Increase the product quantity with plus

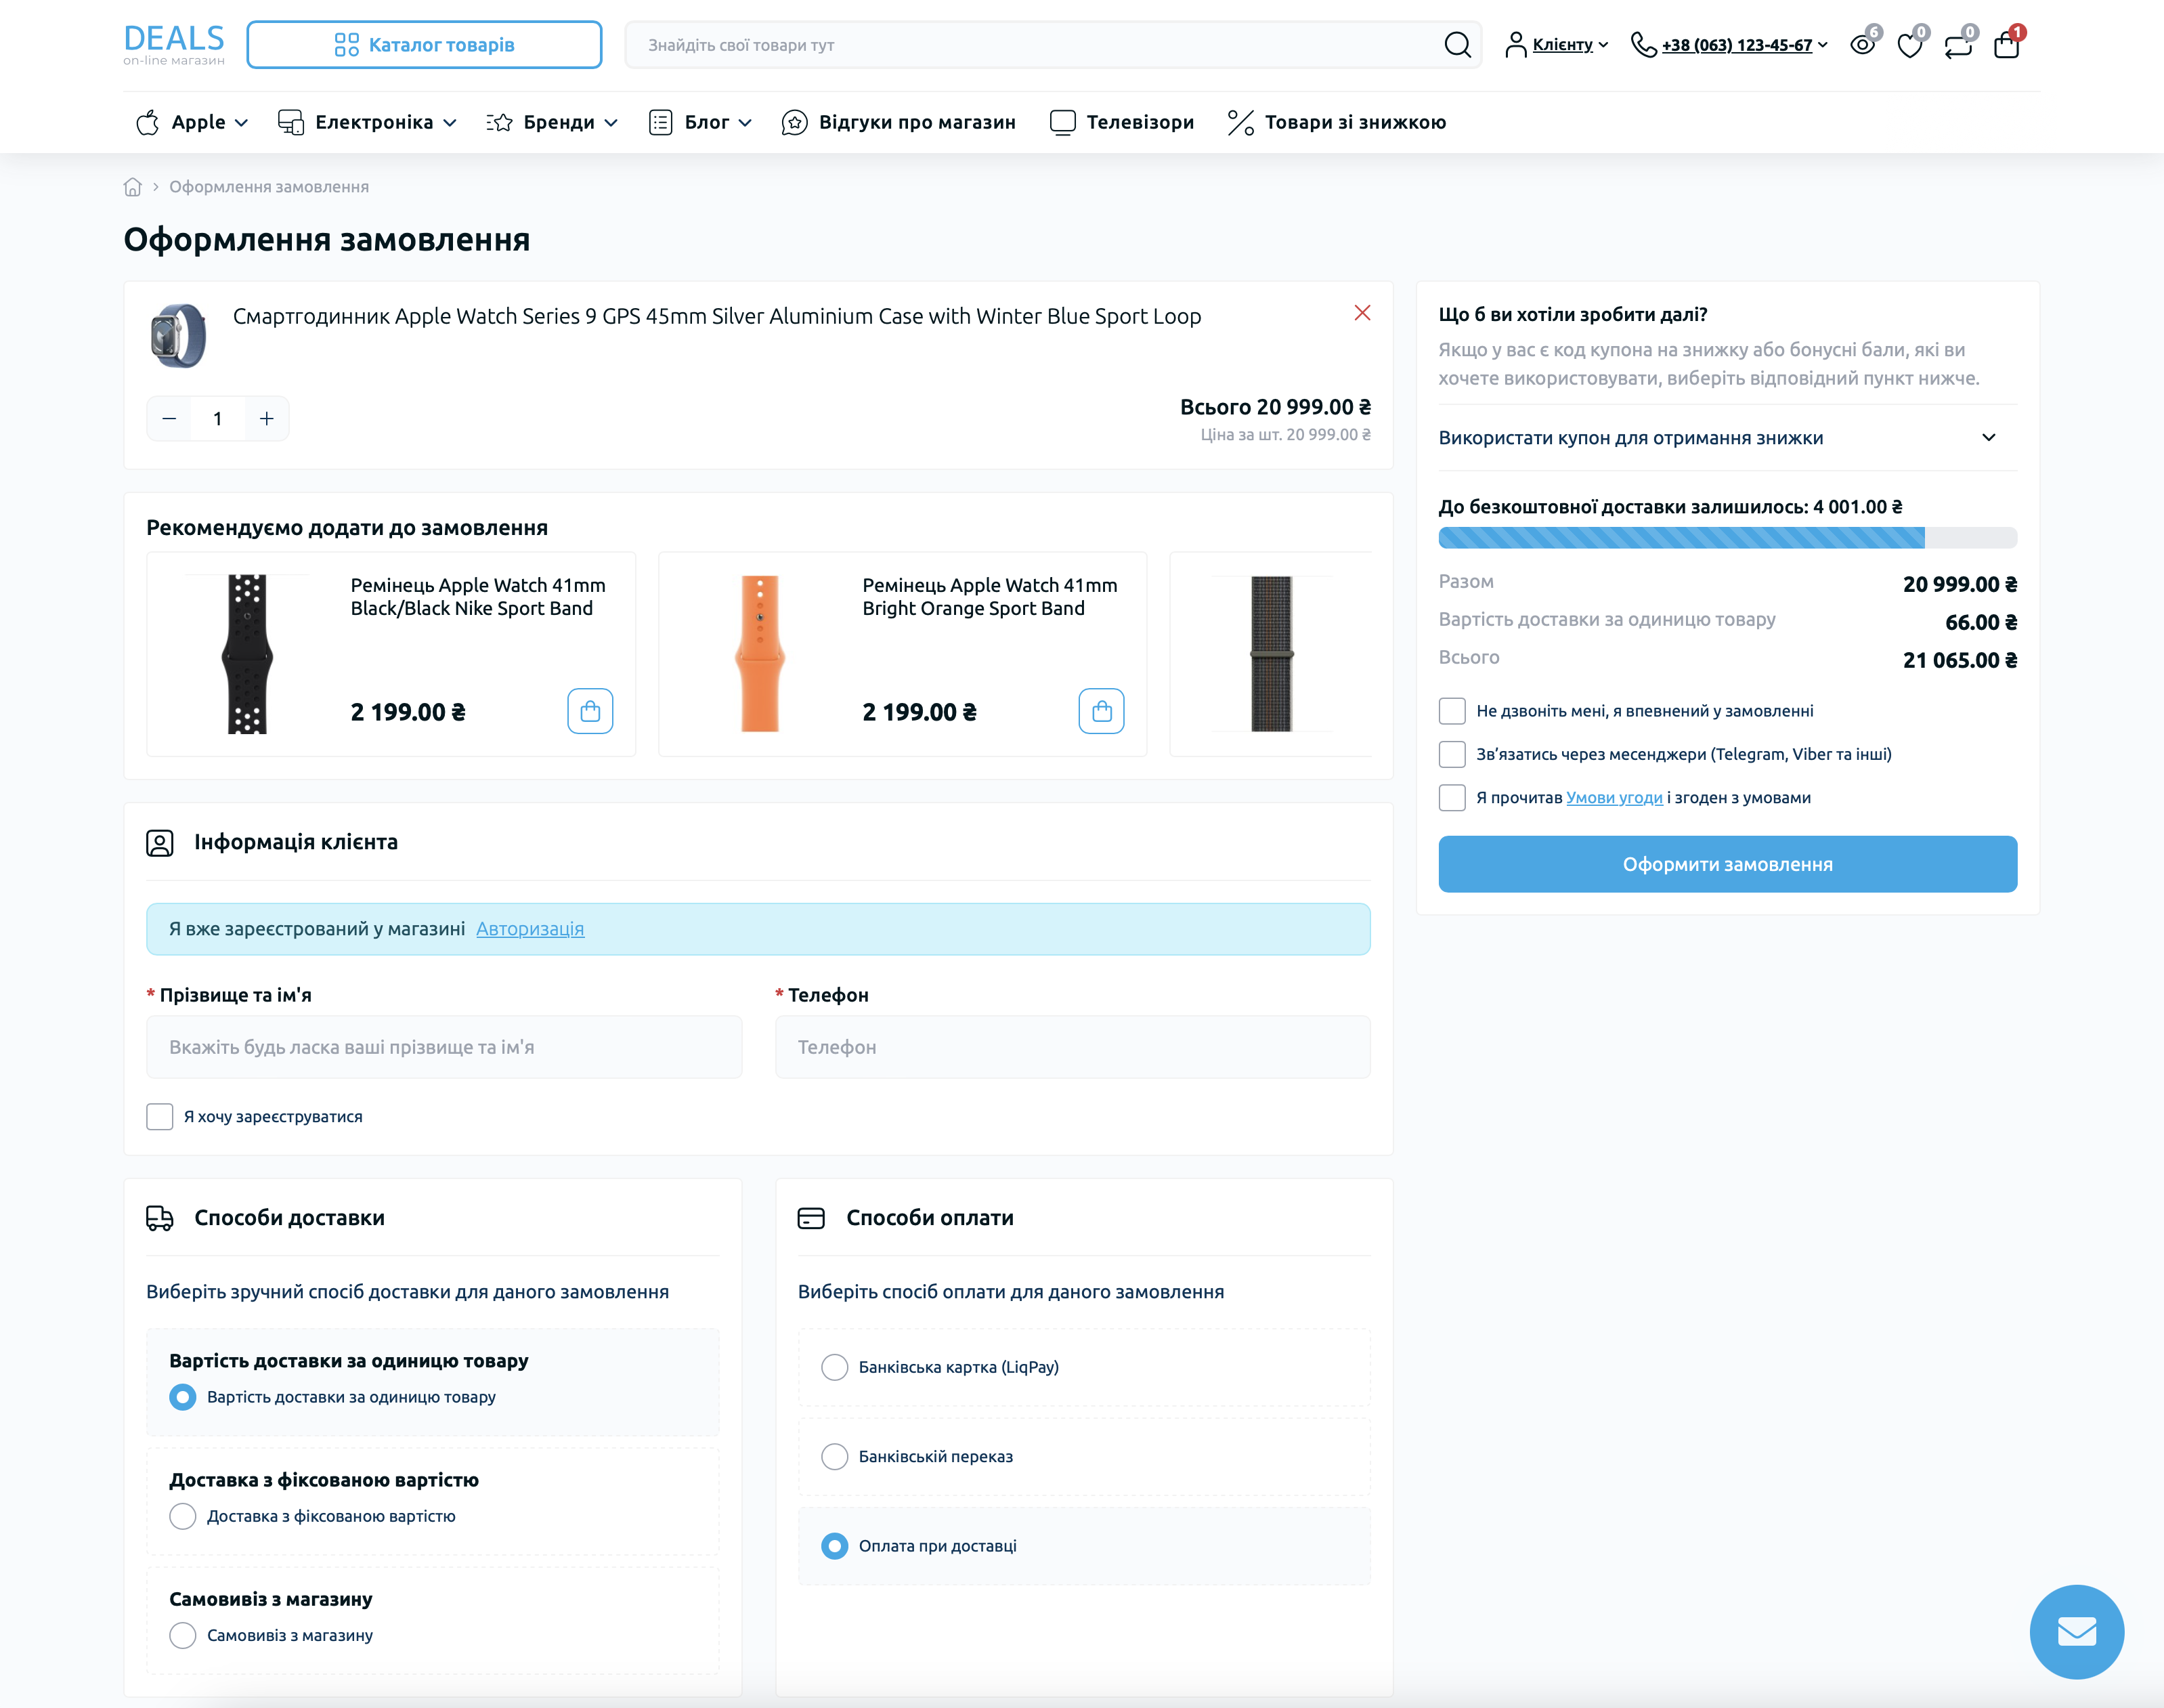(267, 419)
